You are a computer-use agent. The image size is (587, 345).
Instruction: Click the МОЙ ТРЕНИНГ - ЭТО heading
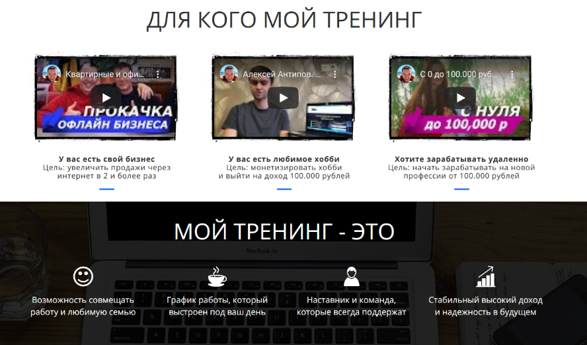coord(284,231)
